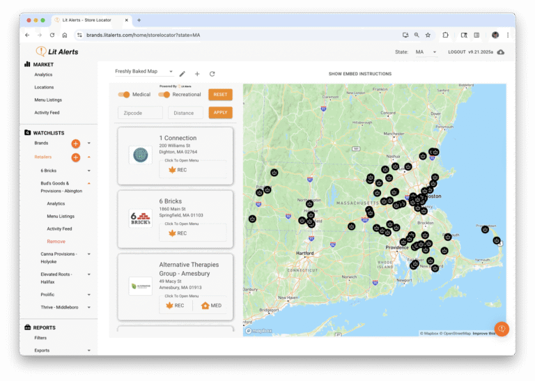Image resolution: width=535 pixels, height=381 pixels.
Task: Click the refresh icon beside map name
Action: [212, 74]
